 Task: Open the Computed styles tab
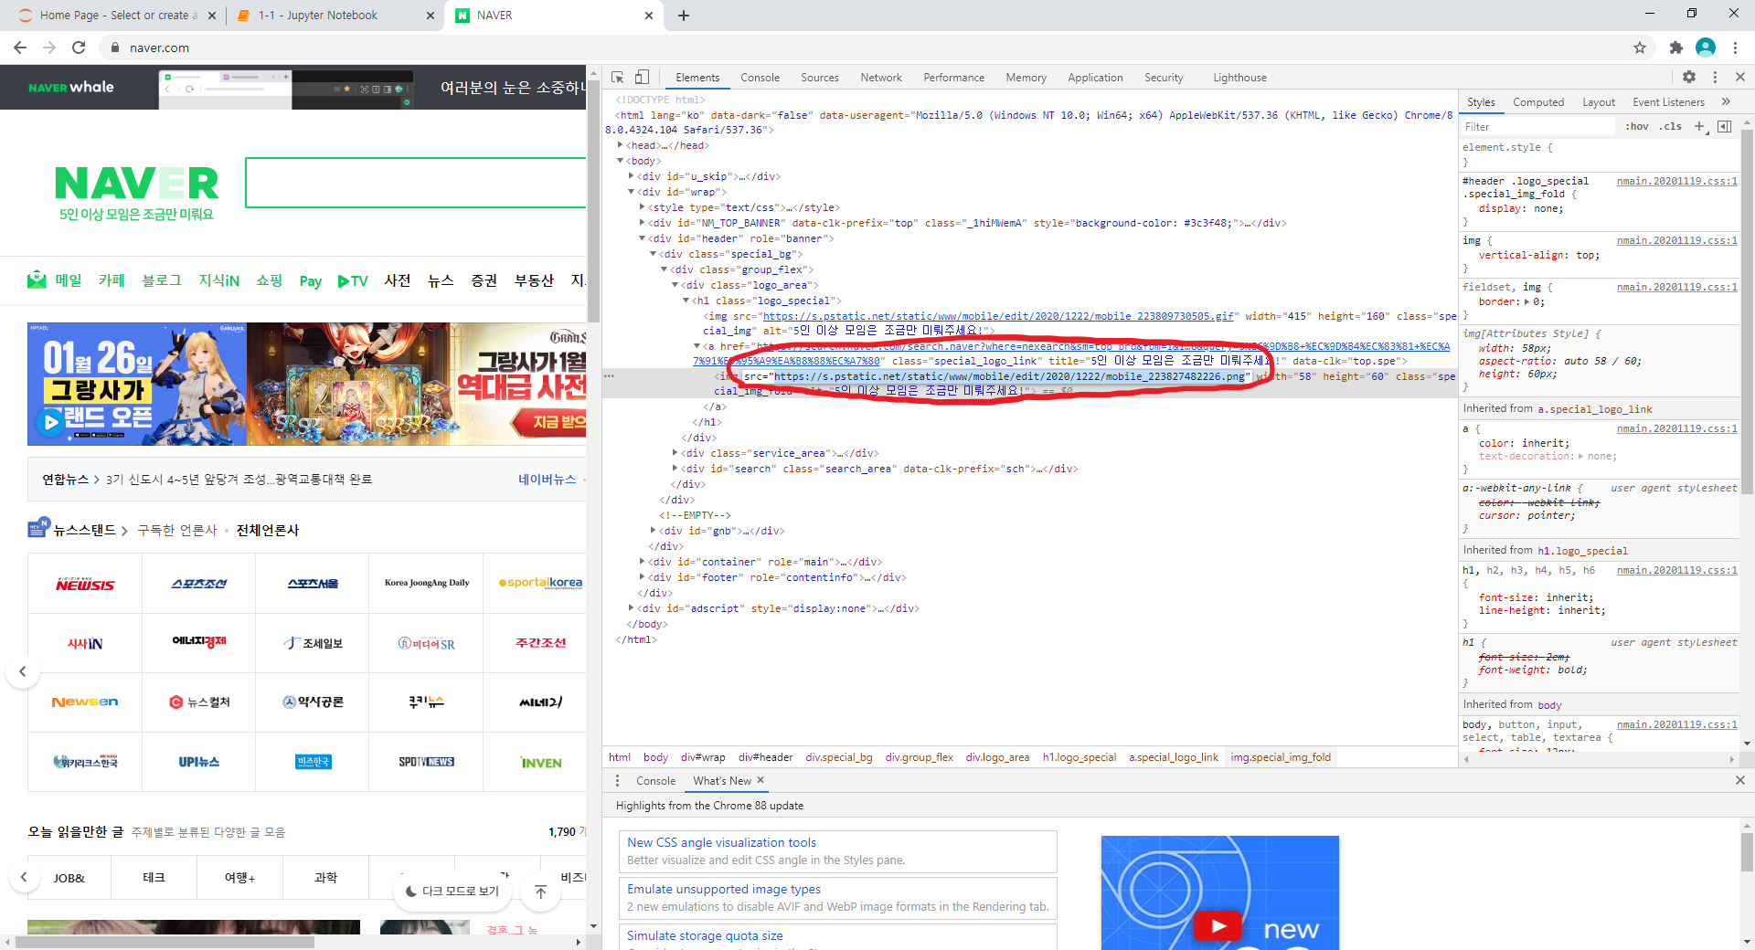[x=1538, y=102]
